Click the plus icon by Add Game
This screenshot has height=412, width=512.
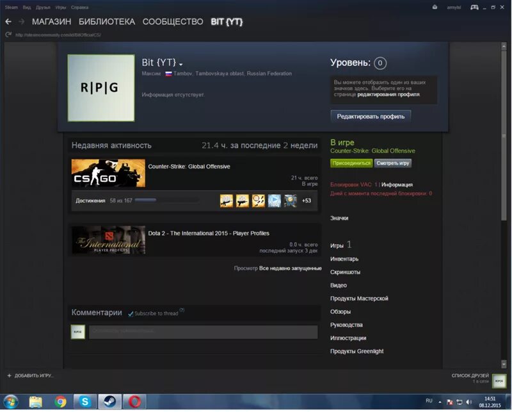coord(9,375)
